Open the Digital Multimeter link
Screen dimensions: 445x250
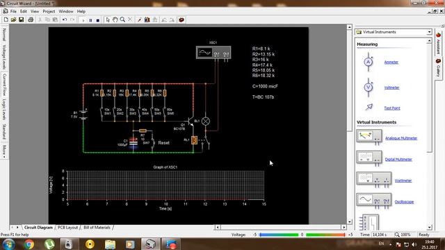tap(398, 159)
